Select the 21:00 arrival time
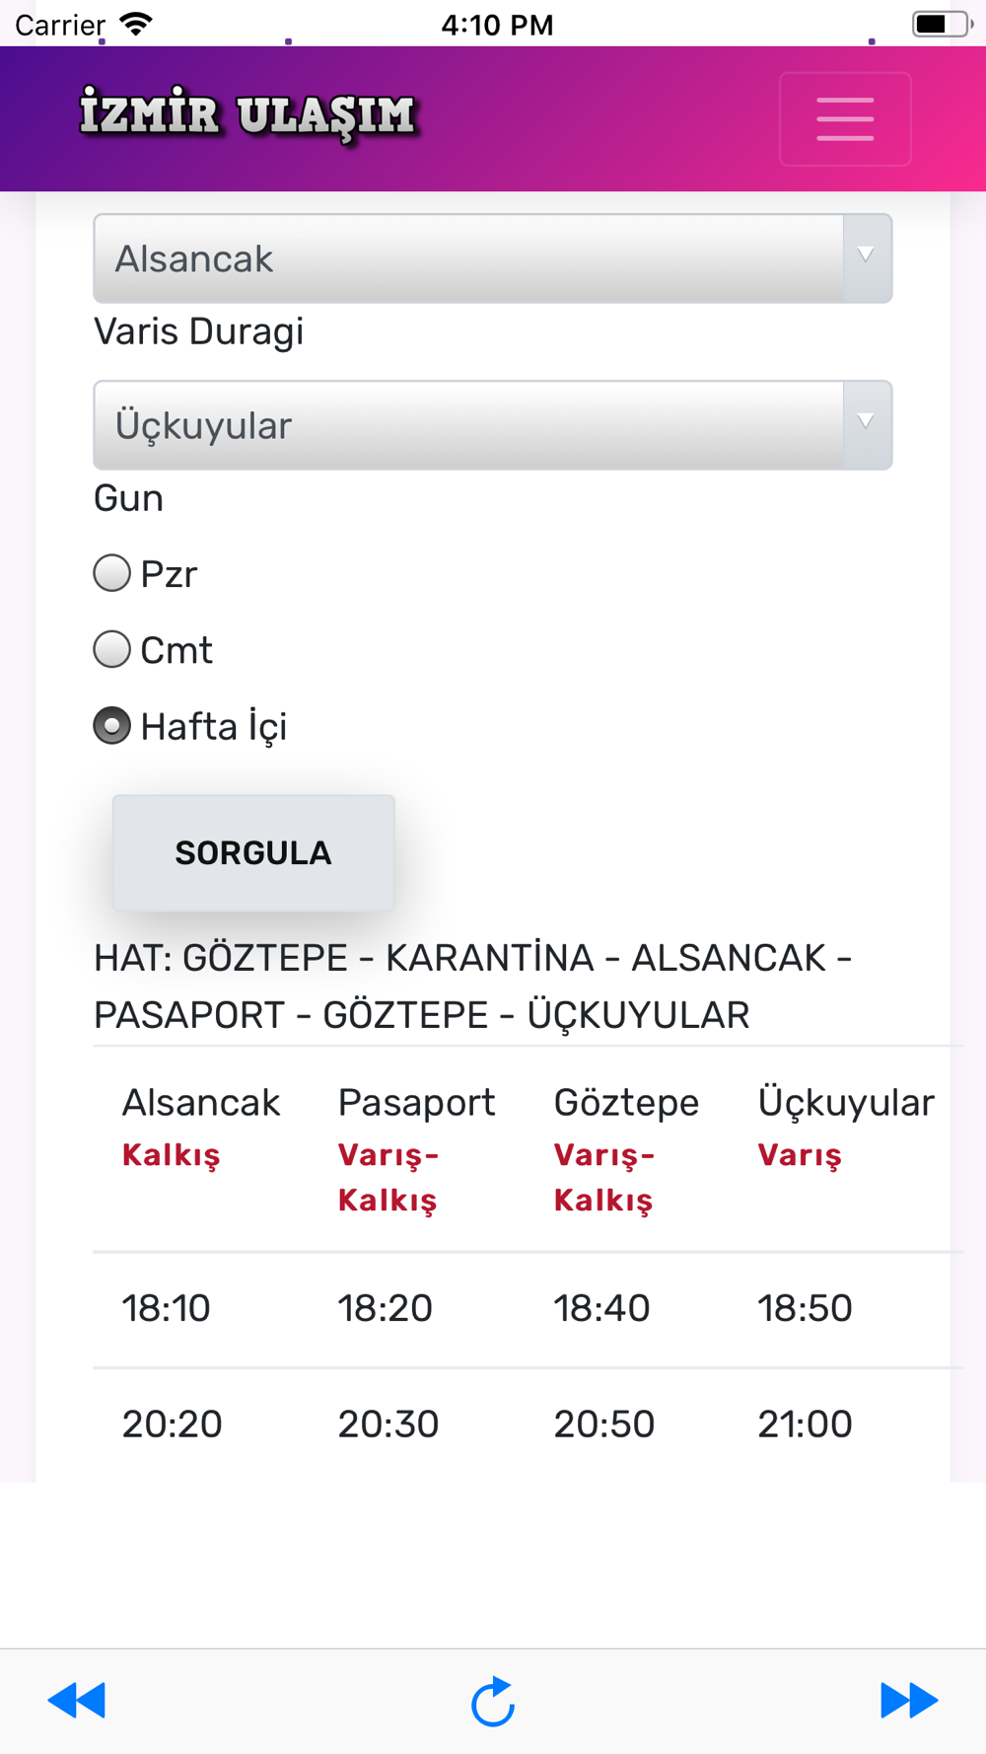 (x=805, y=1424)
